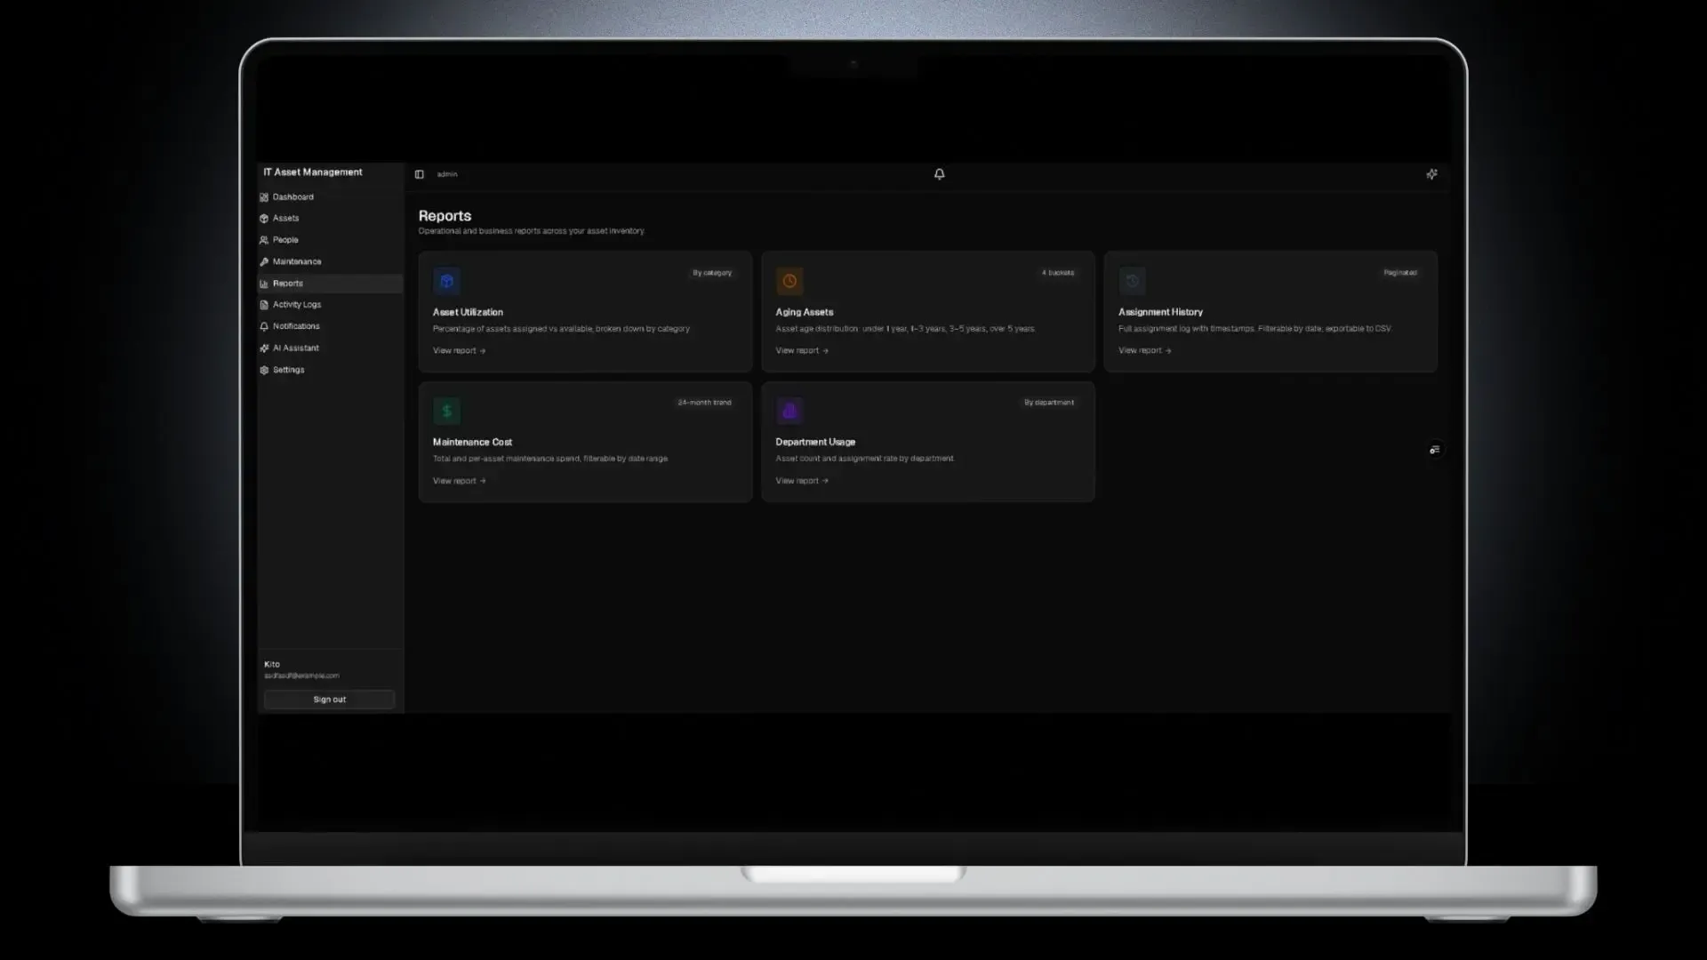View report for Asset Utilization
The image size is (1707, 960).
(459, 351)
